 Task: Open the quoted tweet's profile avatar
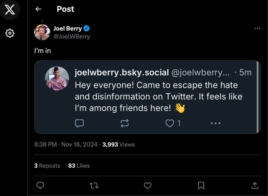click(x=57, y=78)
